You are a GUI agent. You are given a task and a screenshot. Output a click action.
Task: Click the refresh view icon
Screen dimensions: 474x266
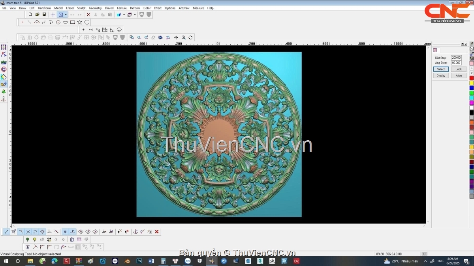(190, 37)
